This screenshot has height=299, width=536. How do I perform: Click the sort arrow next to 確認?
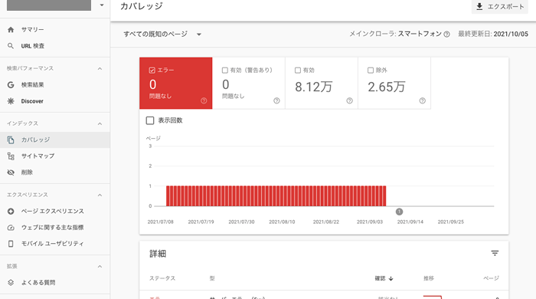(391, 278)
